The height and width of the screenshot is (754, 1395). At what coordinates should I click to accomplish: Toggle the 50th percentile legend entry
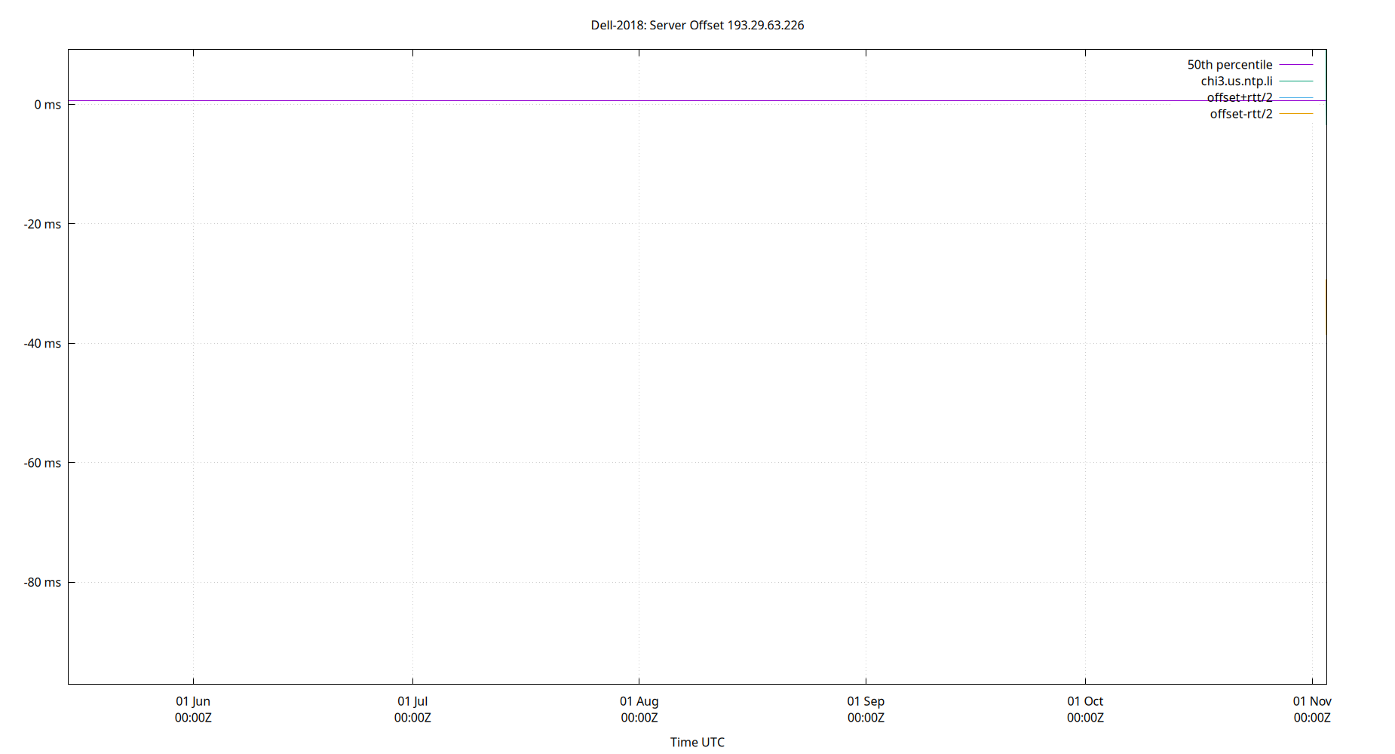point(1229,64)
